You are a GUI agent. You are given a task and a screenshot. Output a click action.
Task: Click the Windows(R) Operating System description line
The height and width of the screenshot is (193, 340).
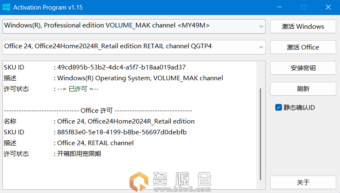click(140, 78)
